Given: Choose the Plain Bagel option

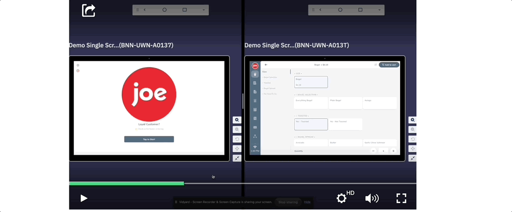Looking at the screenshot, I should [x=345, y=103].
